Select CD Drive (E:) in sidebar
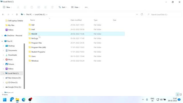Screen dimensions: 183x103 click(x=11, y=82)
